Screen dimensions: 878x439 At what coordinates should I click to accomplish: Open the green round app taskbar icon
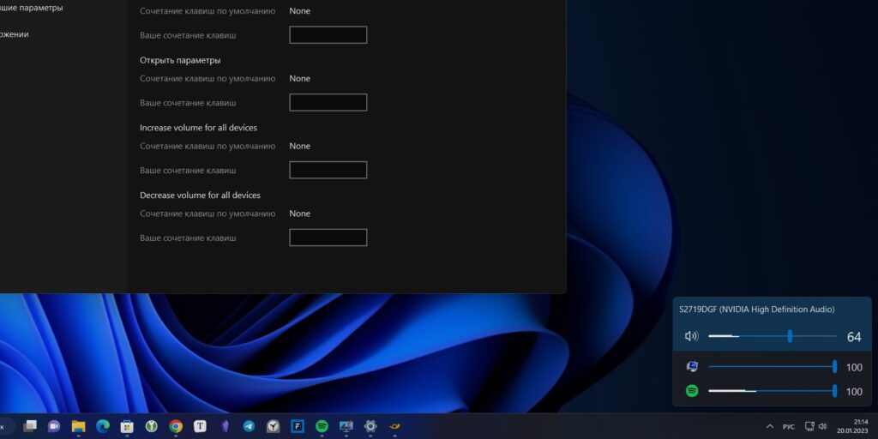coord(151,426)
